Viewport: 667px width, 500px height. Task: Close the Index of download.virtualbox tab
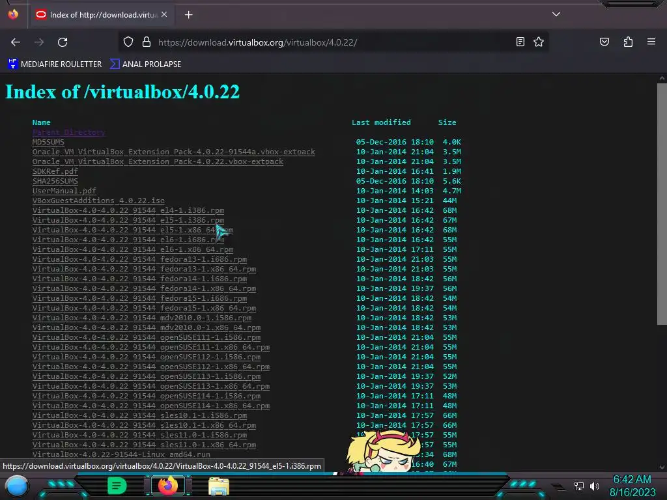click(x=164, y=14)
